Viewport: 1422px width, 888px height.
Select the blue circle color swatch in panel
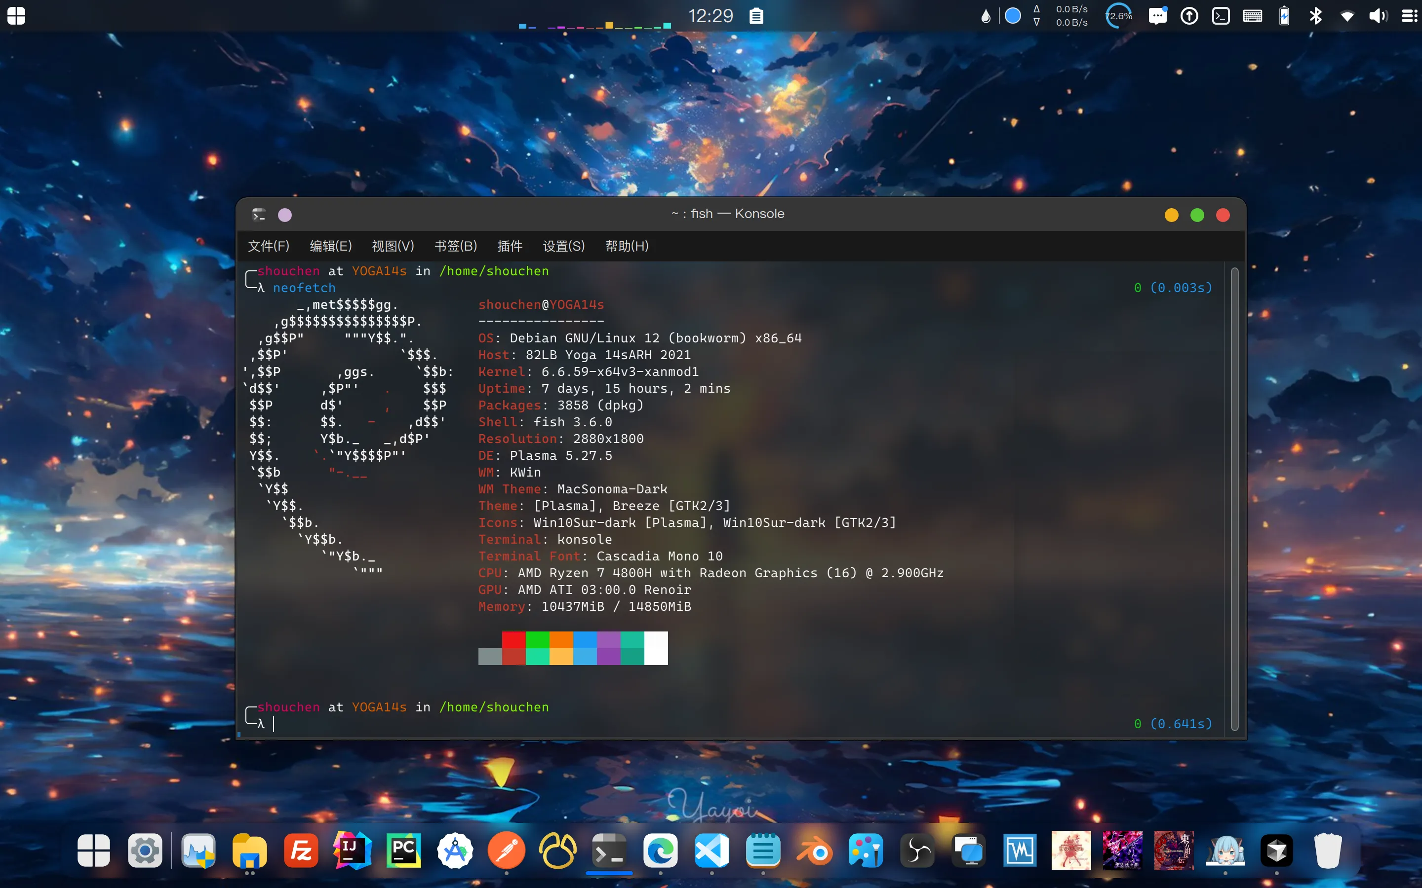pyautogui.click(x=1013, y=16)
